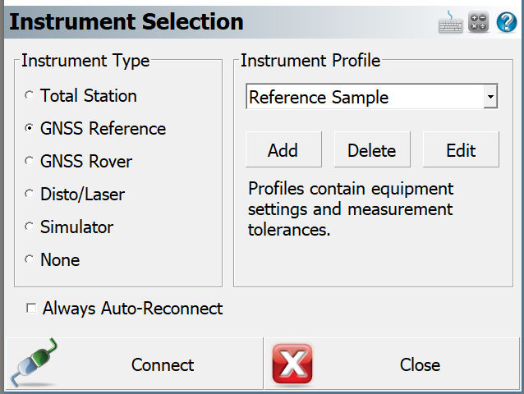
Task: Click the Add profile button
Action: click(x=283, y=149)
